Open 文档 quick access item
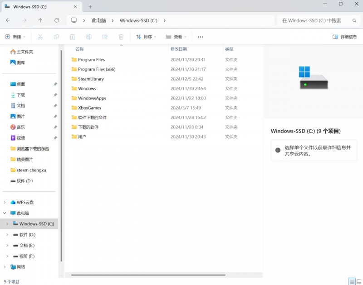Viewport: 363px width, 285px height. pyautogui.click(x=18, y=105)
